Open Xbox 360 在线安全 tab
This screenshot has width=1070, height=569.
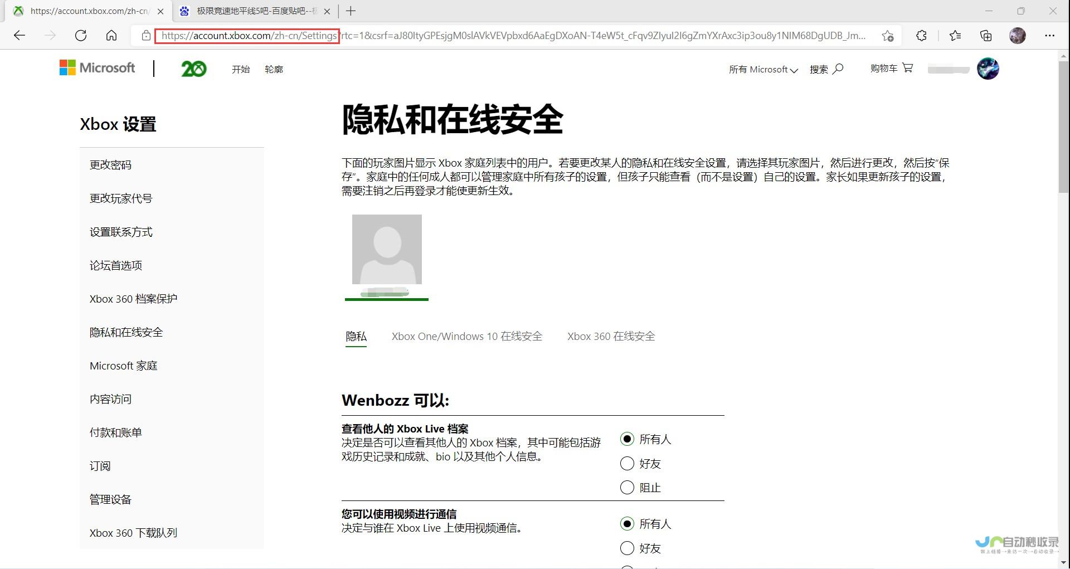coord(611,336)
